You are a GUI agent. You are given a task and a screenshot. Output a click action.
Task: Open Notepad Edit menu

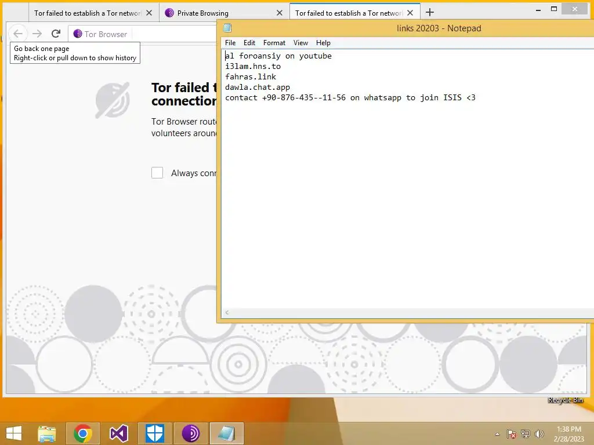pyautogui.click(x=249, y=43)
